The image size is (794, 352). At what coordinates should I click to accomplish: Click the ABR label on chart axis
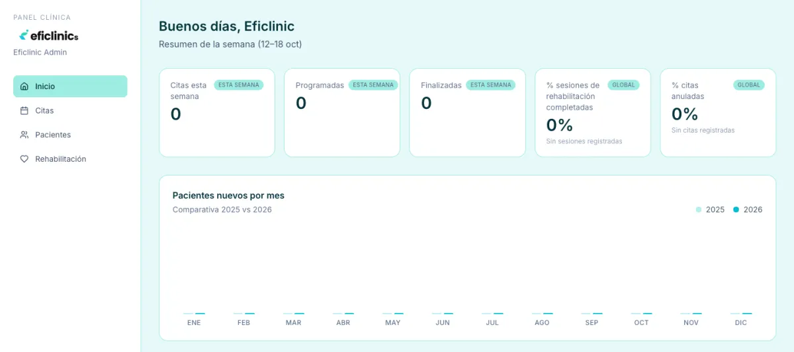pos(343,323)
